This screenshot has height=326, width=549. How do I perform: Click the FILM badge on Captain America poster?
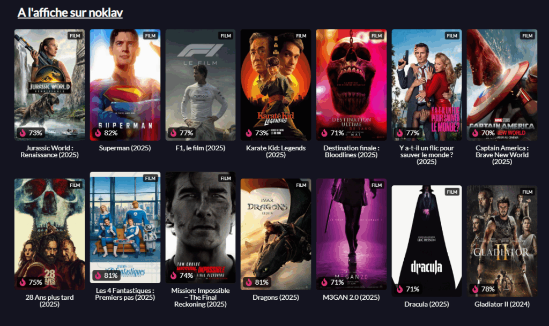(x=528, y=36)
